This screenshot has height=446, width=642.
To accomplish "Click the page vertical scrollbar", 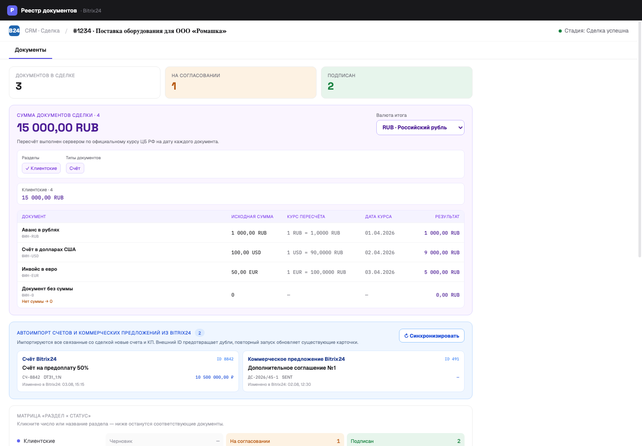I will pos(640,140).
